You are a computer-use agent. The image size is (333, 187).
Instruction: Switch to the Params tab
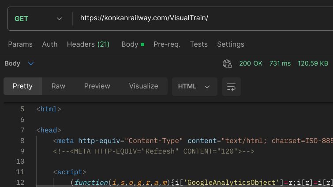pyautogui.click(x=20, y=44)
